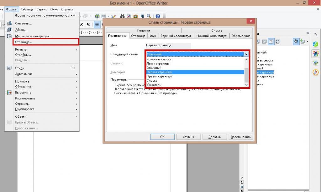Click the Справка button in dialog
The image size is (321, 192).
tap(214, 137)
